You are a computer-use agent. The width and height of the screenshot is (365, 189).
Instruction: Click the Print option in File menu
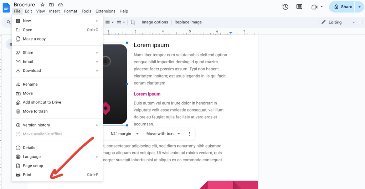[27, 175]
